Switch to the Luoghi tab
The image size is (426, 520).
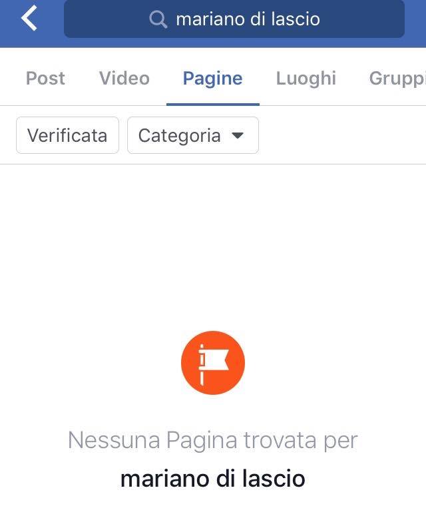(x=306, y=79)
